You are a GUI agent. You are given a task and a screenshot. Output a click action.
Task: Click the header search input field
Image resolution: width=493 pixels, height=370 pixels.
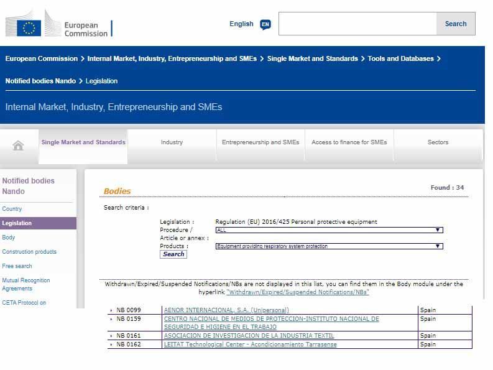click(358, 24)
